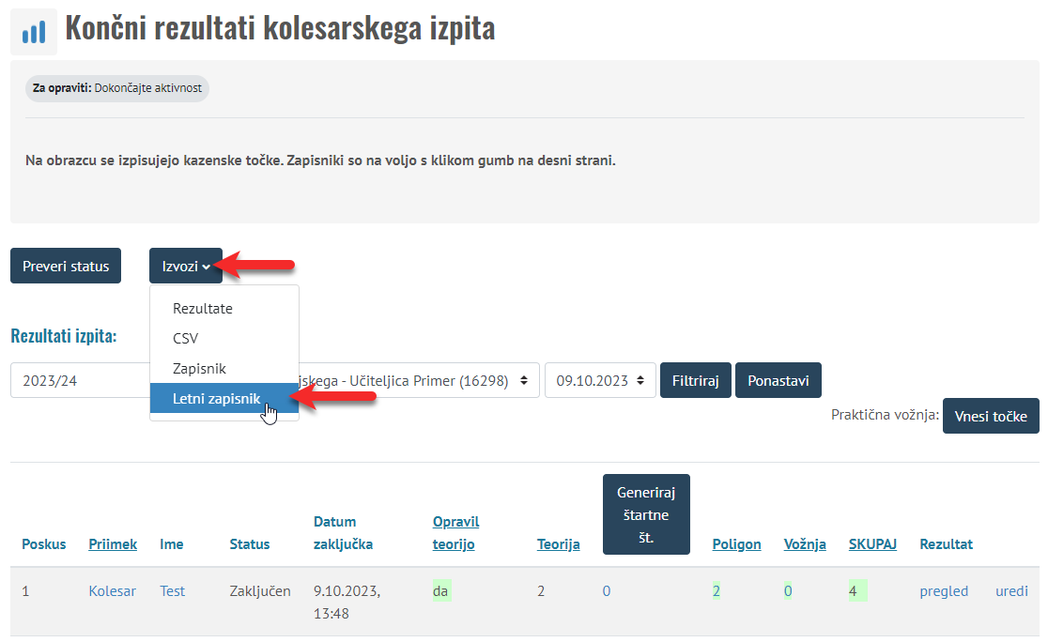Open the Kolesar surname link
This screenshot has width=1048, height=642.
click(x=112, y=591)
